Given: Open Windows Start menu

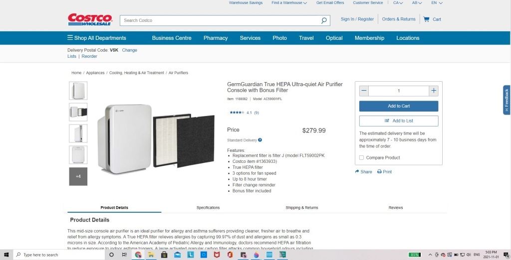Looking at the screenshot, I should 6,255.
